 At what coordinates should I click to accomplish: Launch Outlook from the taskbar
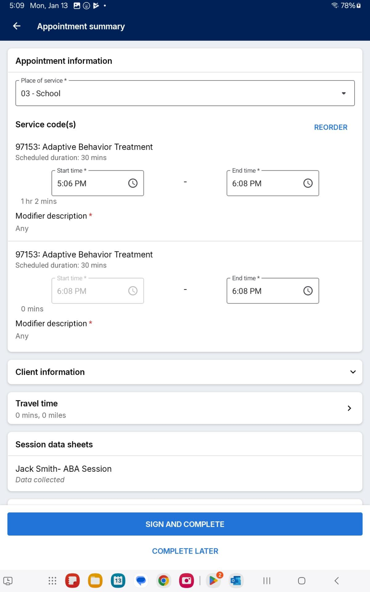click(x=236, y=581)
